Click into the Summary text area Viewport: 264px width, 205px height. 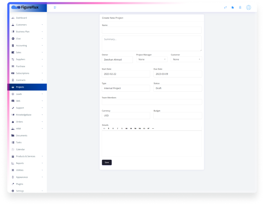click(x=152, y=43)
